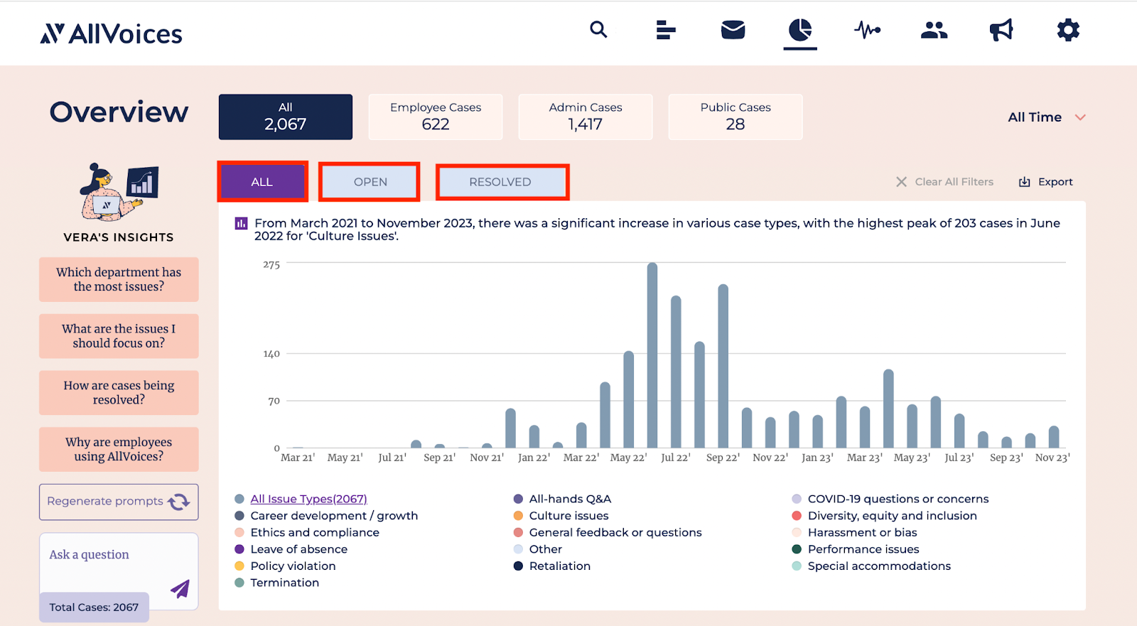Toggle Retaliation series in legend
1137x626 pixels.
coord(559,566)
